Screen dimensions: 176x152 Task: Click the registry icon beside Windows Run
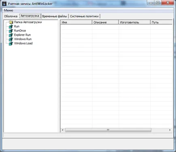[x=11, y=39]
